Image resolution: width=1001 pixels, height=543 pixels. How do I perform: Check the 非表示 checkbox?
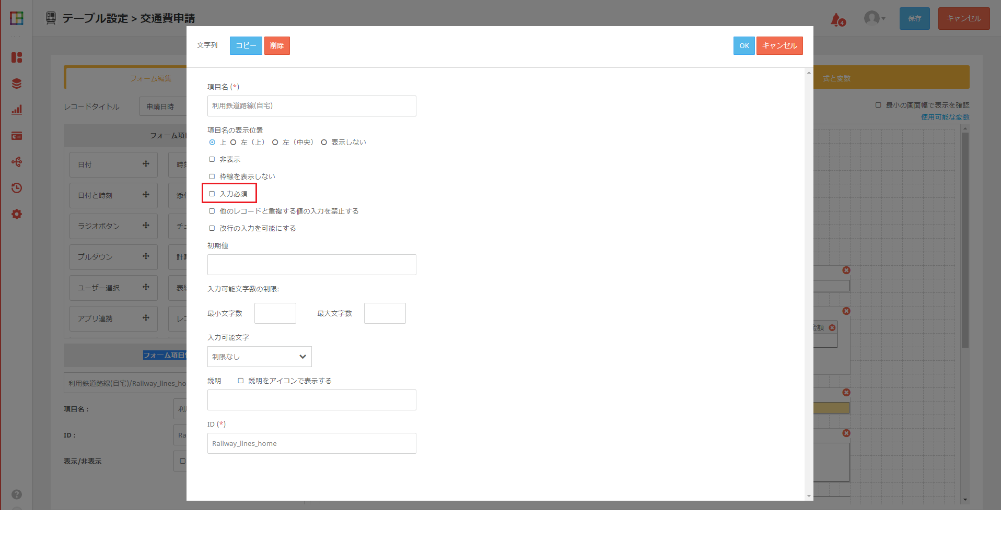212,159
